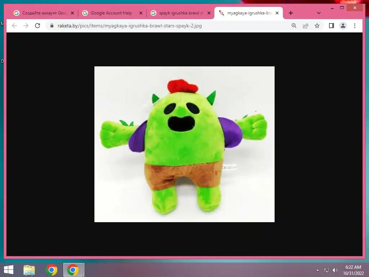Viewport: 369px width, 277px height.
Task: Maximize the Chrome window
Action: (x=342, y=8)
